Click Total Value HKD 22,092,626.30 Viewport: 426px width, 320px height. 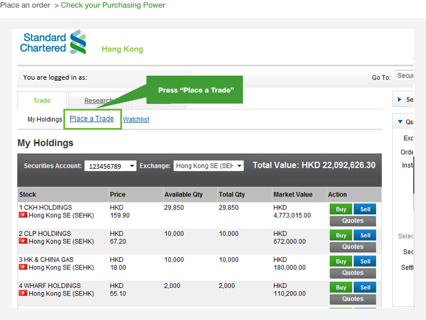point(314,165)
